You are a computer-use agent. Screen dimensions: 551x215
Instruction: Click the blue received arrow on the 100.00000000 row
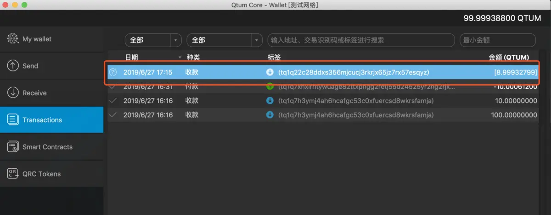pyautogui.click(x=270, y=115)
